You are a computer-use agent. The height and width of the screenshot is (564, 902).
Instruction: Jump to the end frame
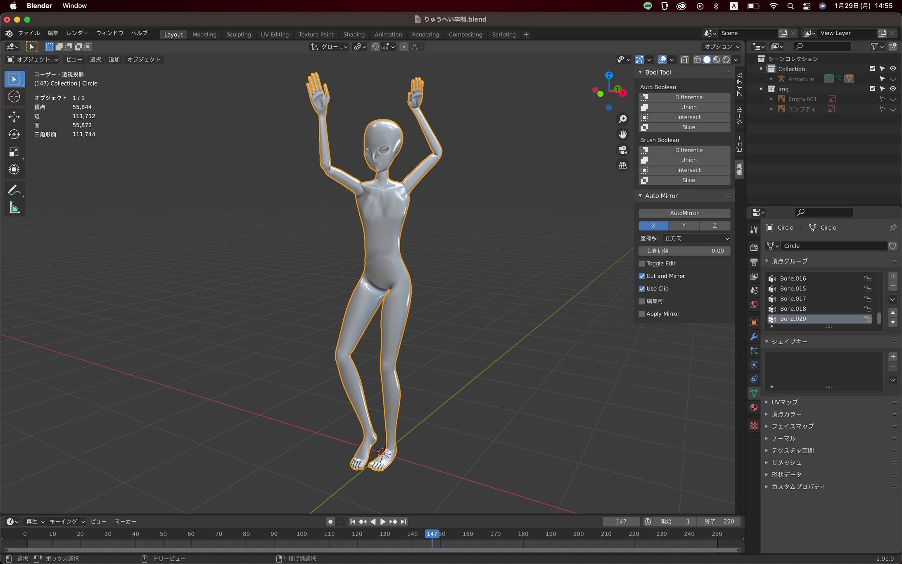pyautogui.click(x=404, y=521)
